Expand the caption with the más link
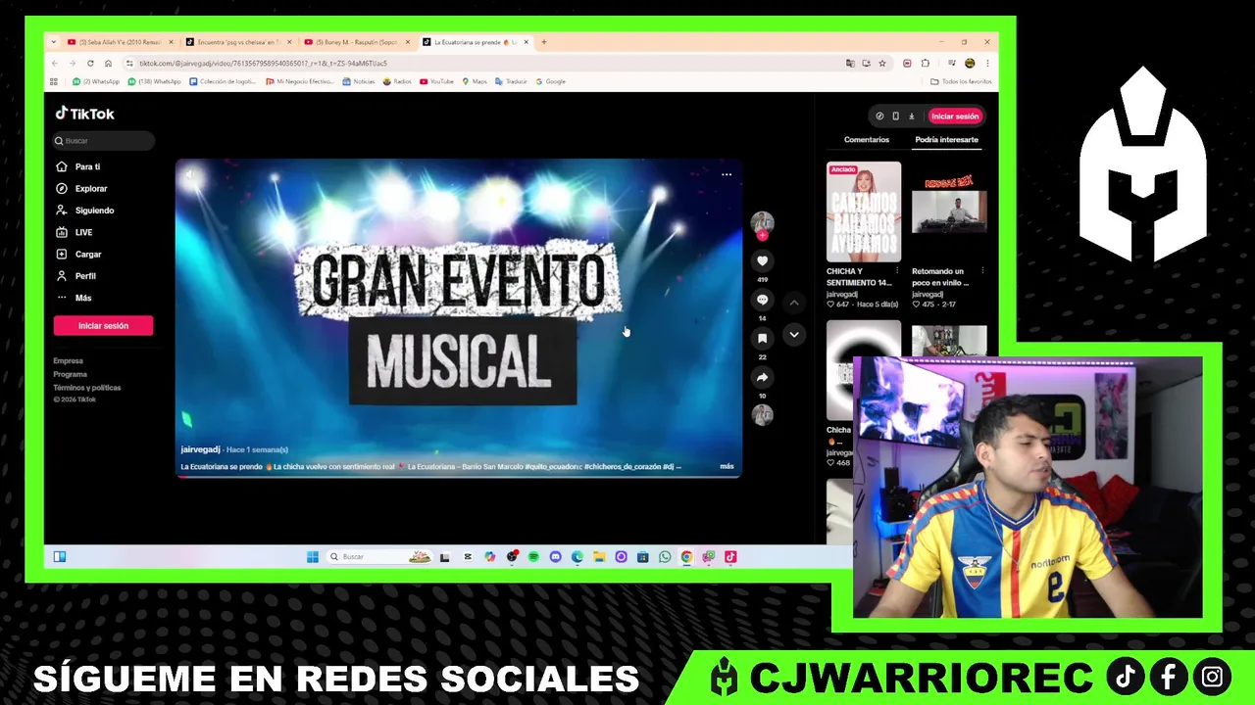Image resolution: width=1255 pixels, height=705 pixels. 727,466
